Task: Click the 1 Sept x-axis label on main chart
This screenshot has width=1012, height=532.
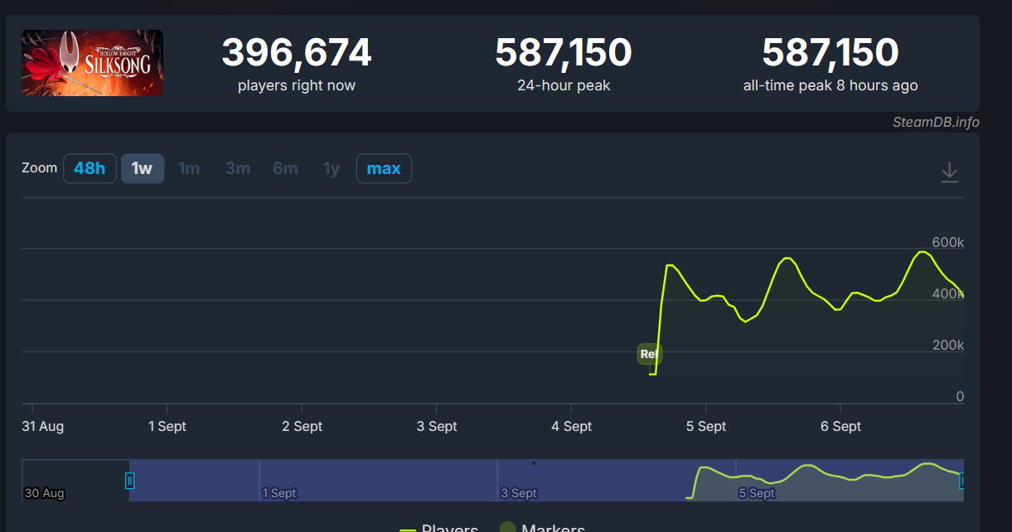Action: click(x=167, y=426)
